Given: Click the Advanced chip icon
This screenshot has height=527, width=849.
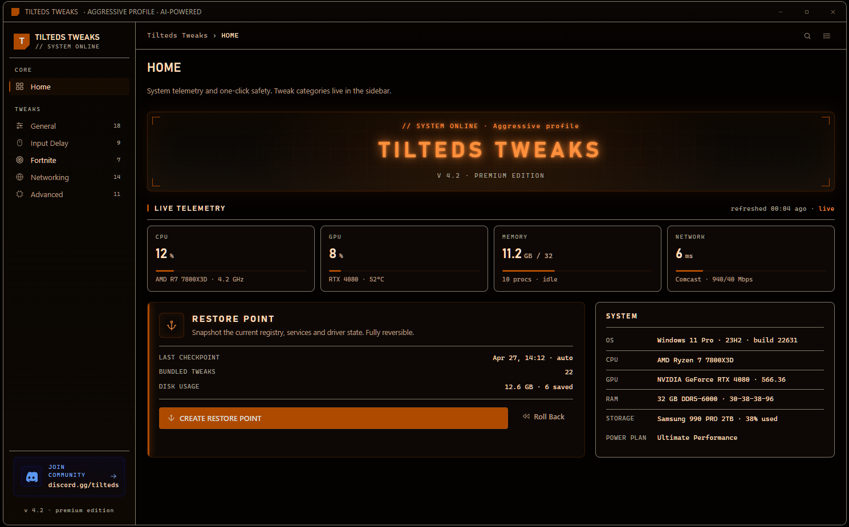Looking at the screenshot, I should pyautogui.click(x=19, y=194).
